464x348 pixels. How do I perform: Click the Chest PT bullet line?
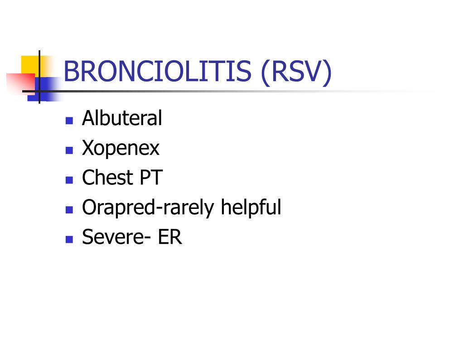click(122, 177)
